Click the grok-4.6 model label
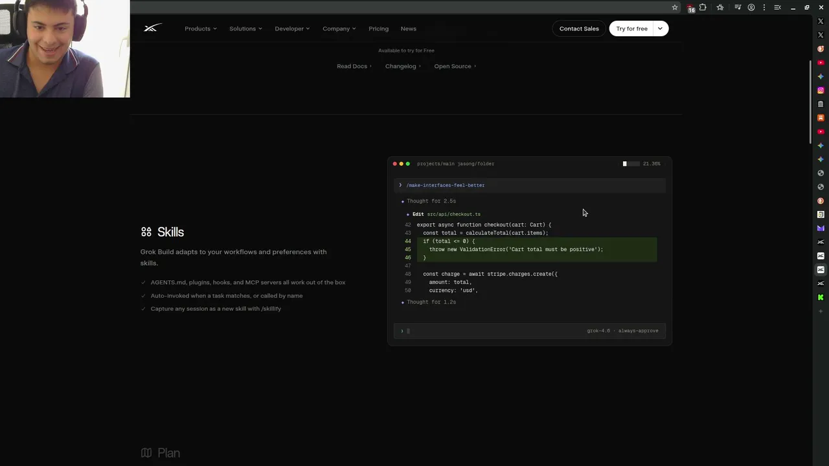 598,331
